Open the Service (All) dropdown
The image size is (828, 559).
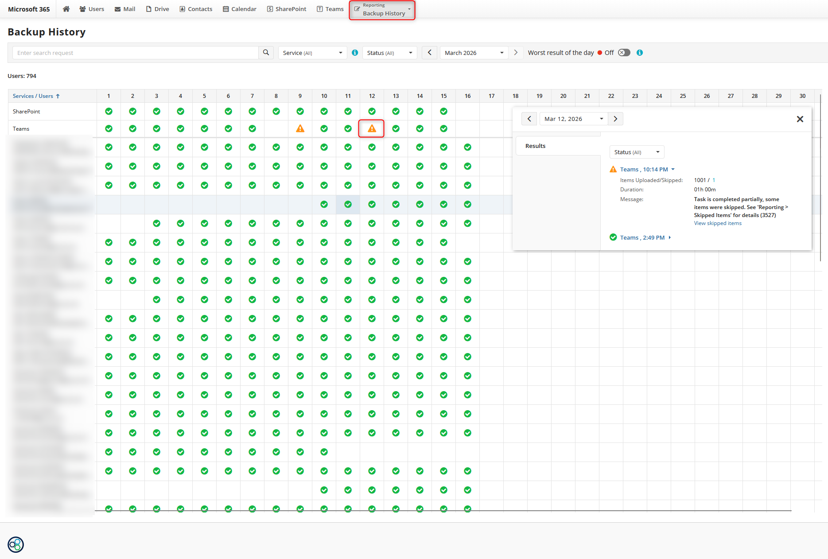(312, 53)
